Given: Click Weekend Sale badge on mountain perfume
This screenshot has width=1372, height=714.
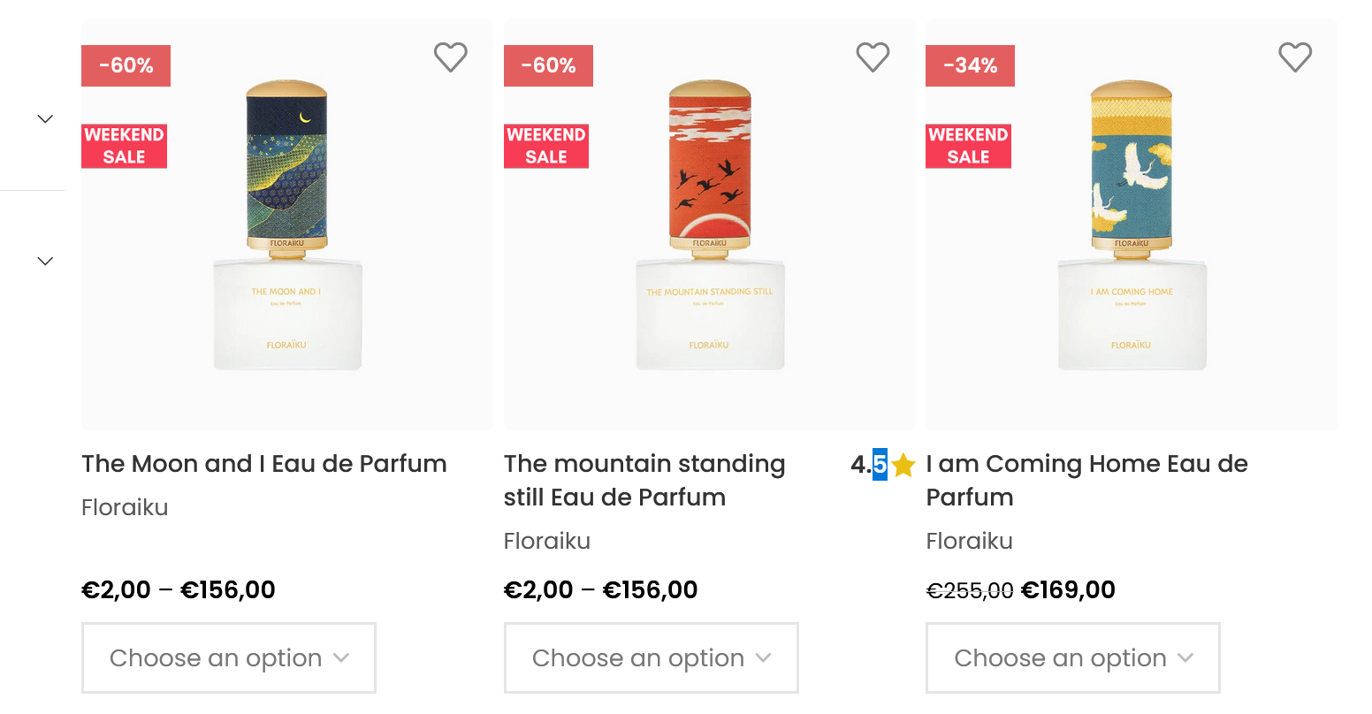Looking at the screenshot, I should pos(546,146).
